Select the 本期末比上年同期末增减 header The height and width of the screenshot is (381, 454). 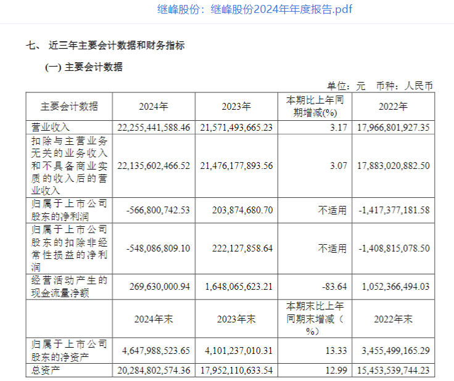coord(315,319)
